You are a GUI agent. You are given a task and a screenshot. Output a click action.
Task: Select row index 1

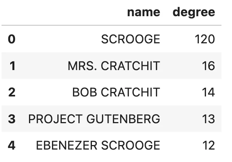point(12,66)
